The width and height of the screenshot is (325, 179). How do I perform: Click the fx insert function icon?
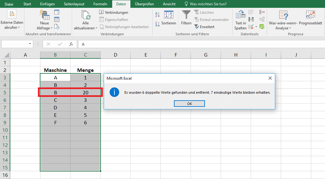coord(71,44)
